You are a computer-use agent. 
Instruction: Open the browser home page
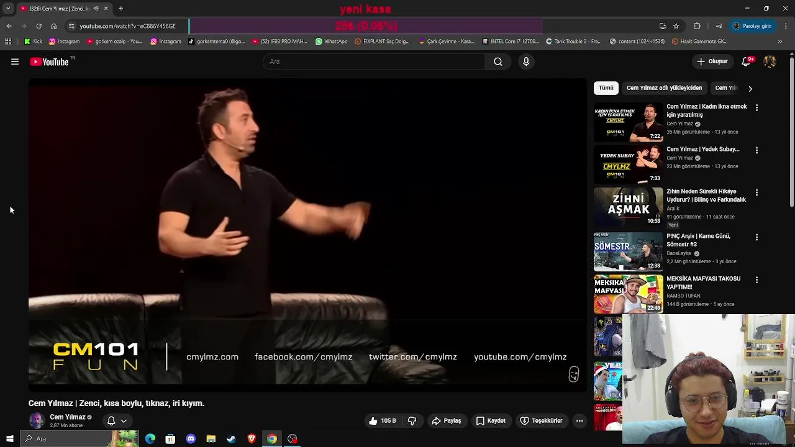click(x=53, y=26)
